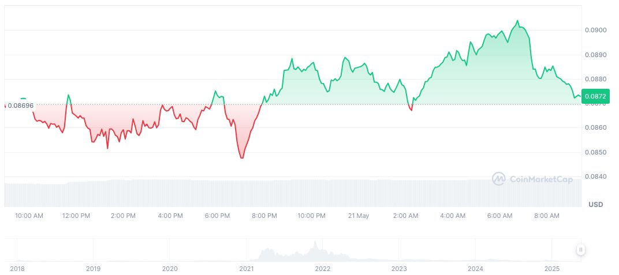Select 2023 on the history timeline

coord(399,269)
